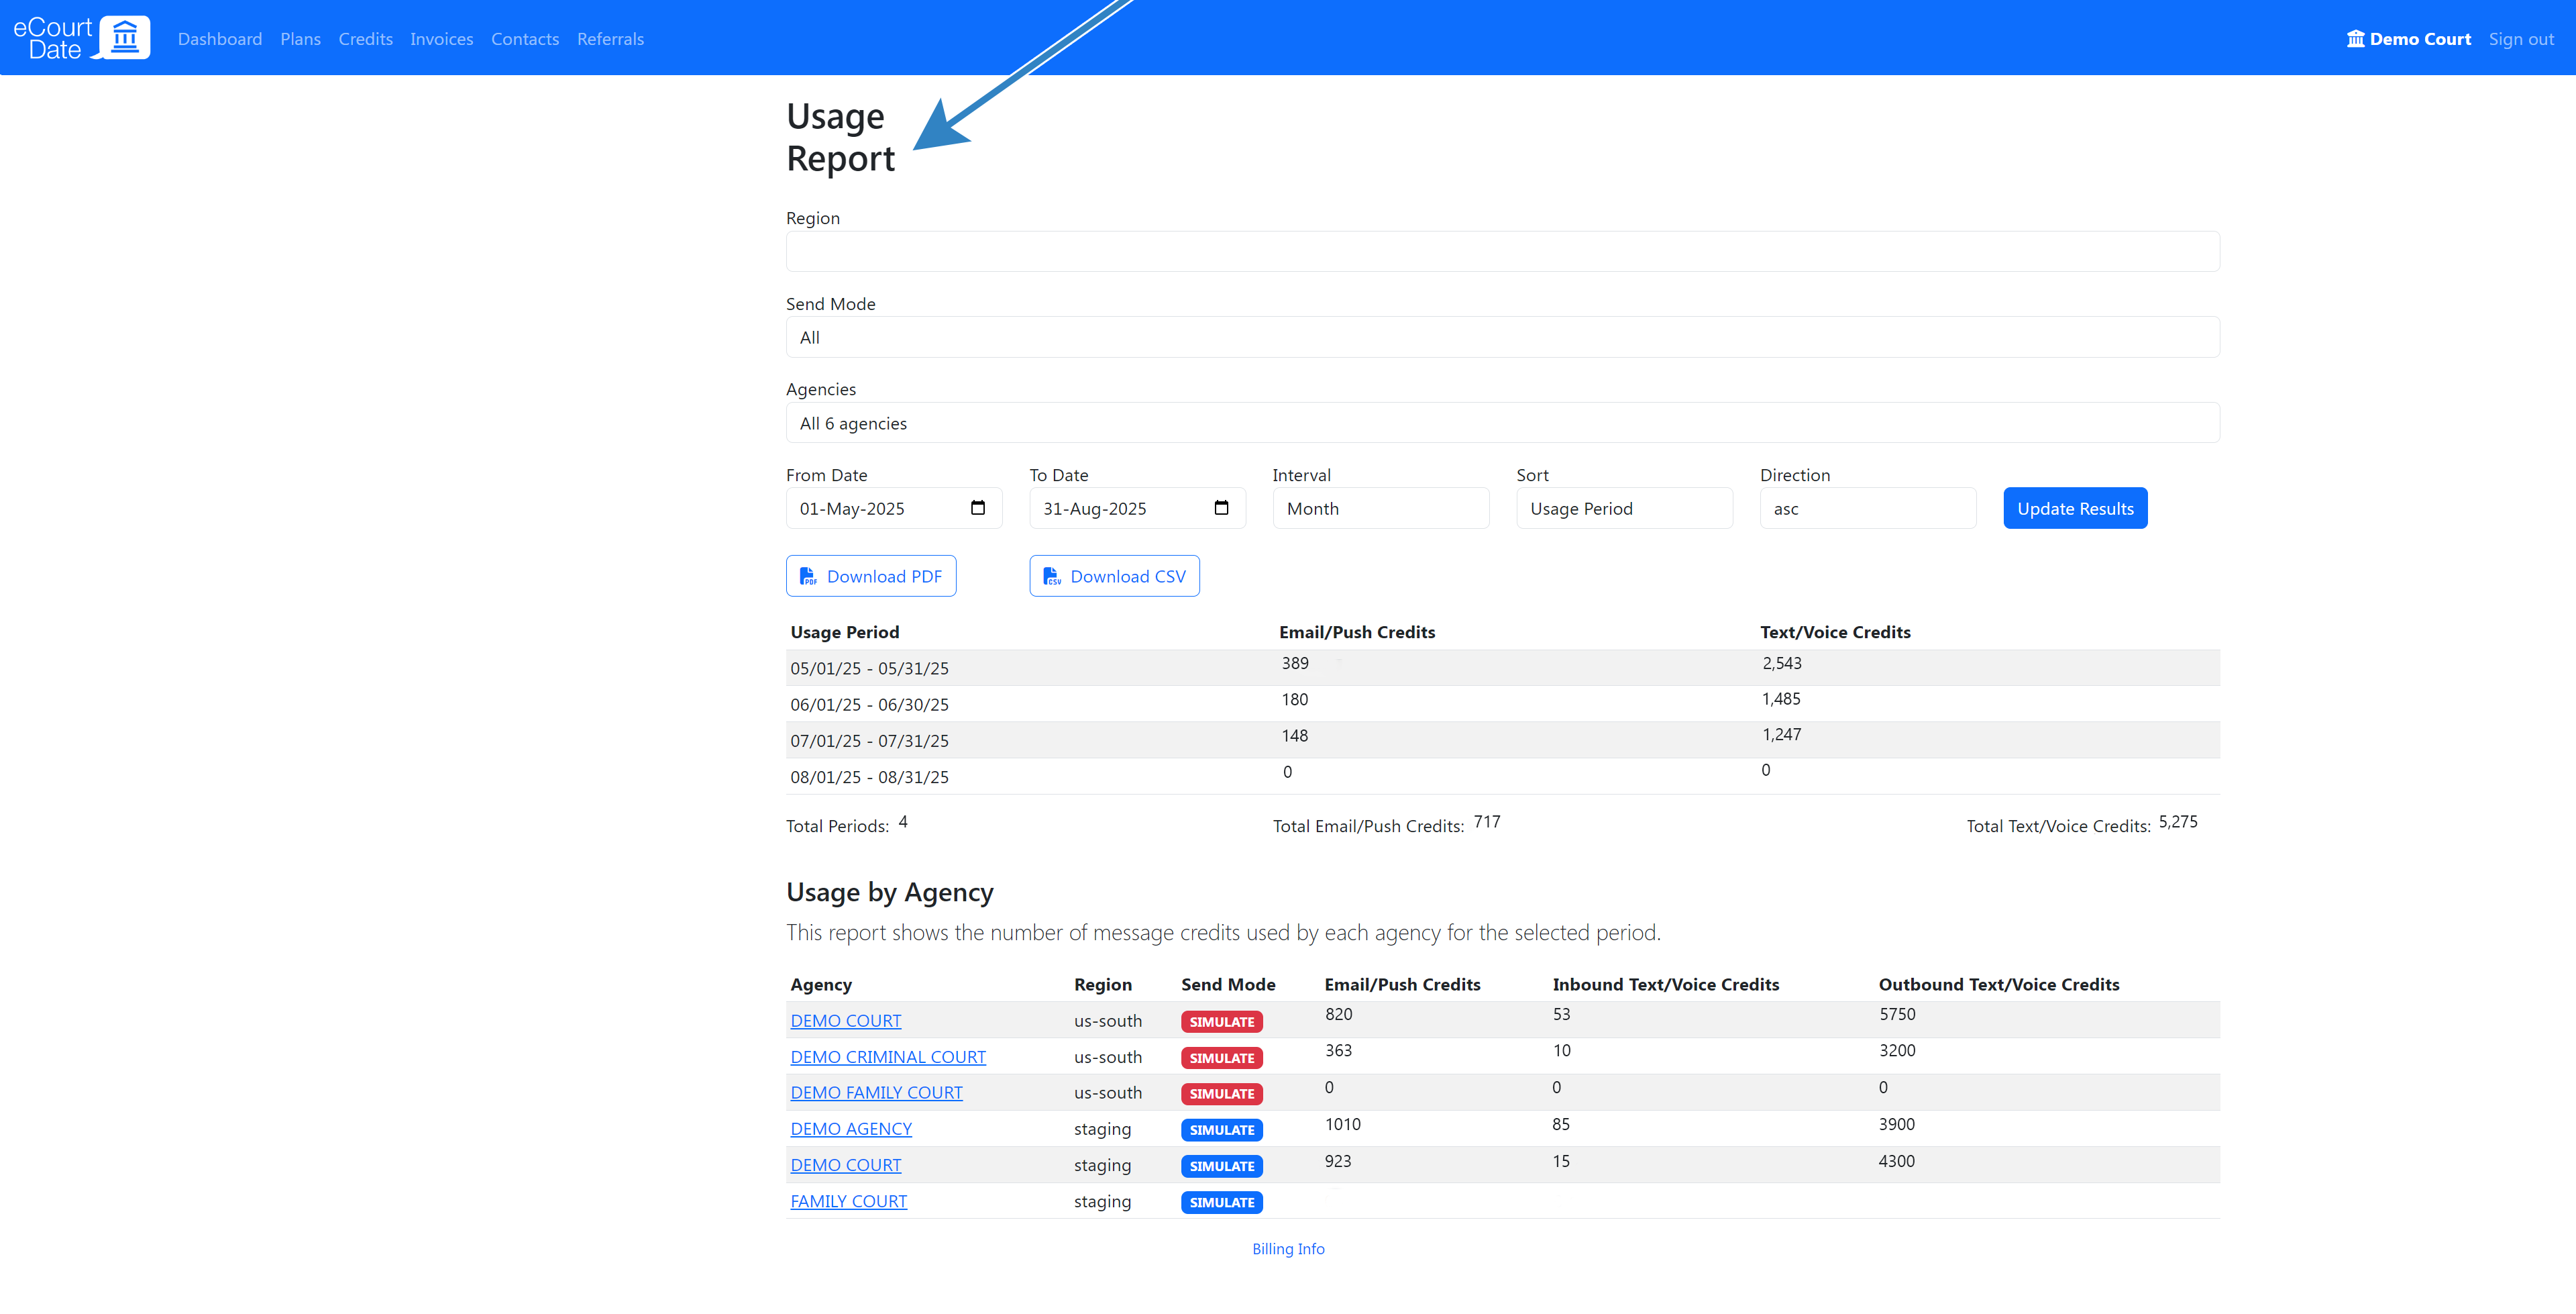Go to the Plans page

pos(300,39)
